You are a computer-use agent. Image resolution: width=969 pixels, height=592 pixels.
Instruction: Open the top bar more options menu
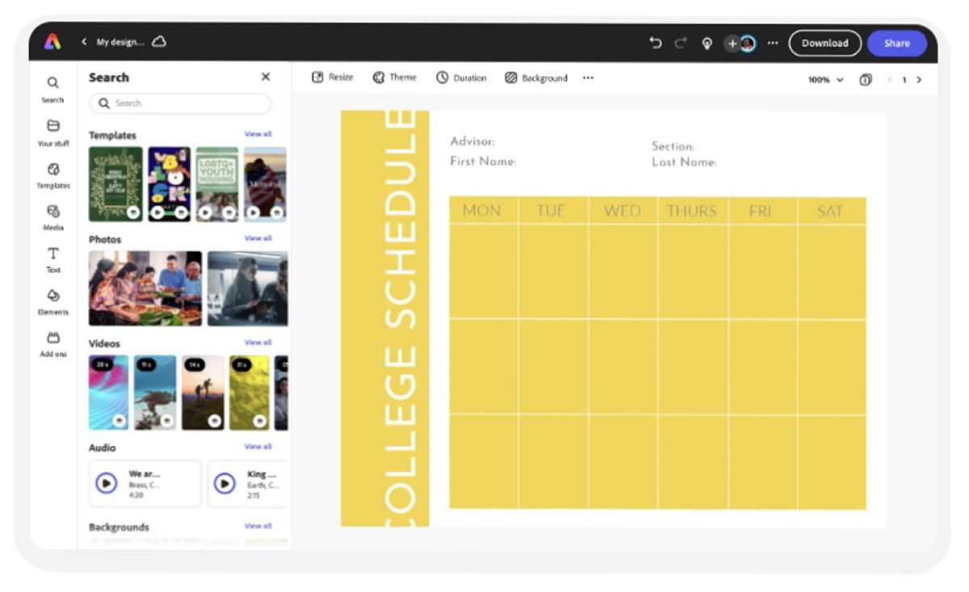point(772,43)
